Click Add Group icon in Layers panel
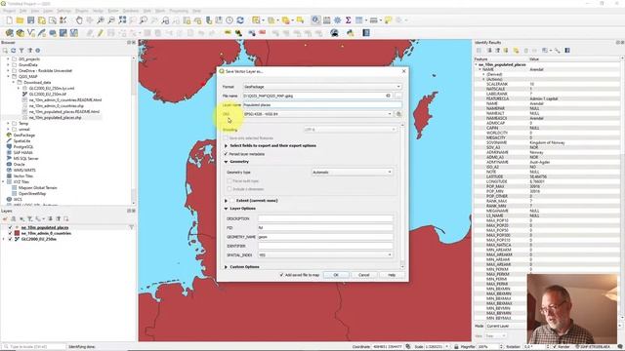The height and width of the screenshot is (351, 625). 13,218
